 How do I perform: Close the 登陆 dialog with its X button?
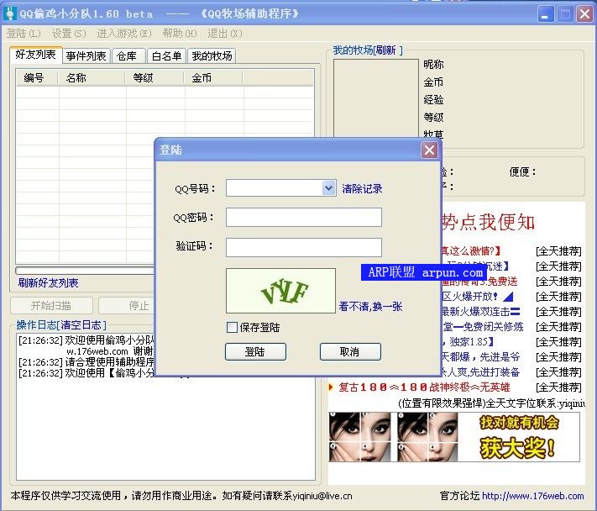[x=429, y=150]
